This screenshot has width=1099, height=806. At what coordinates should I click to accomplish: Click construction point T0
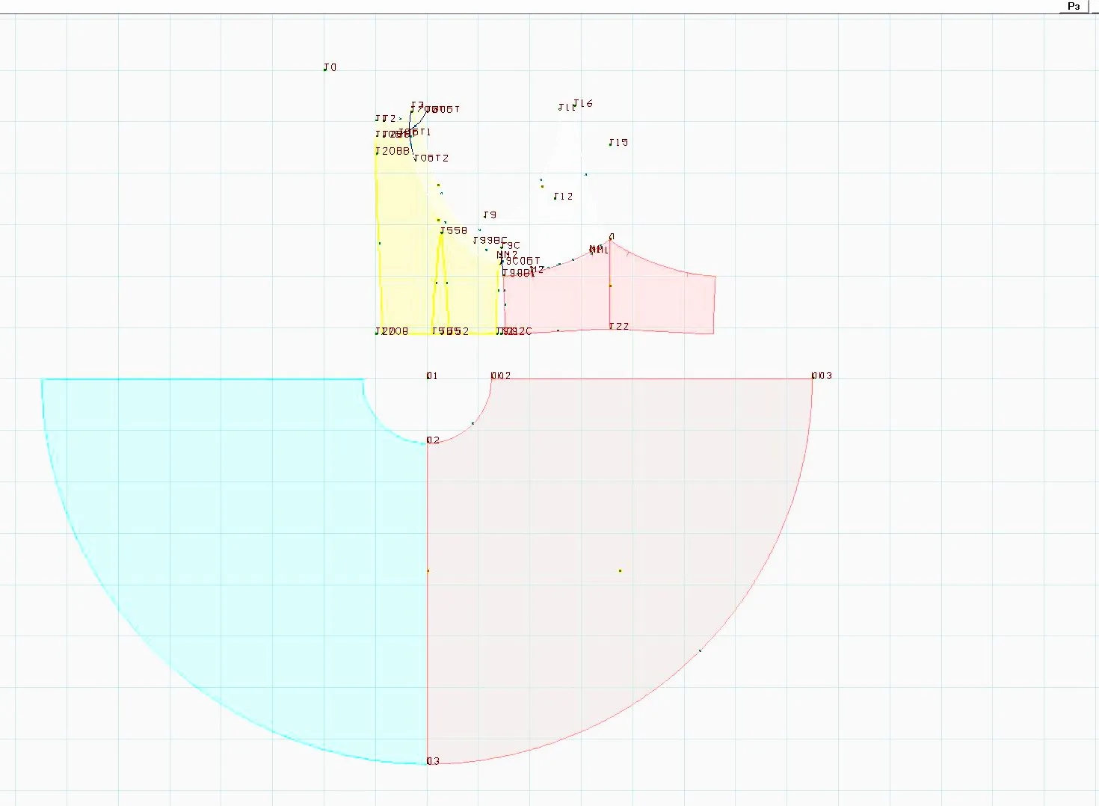coord(330,67)
